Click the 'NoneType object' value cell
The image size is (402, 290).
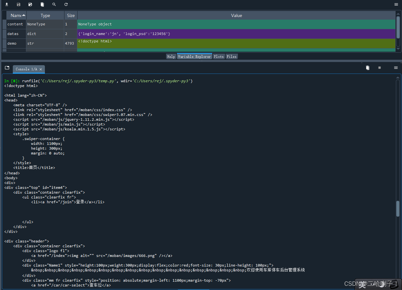tap(236, 24)
